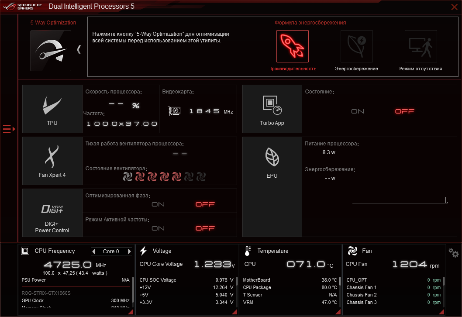The width and height of the screenshot is (462, 317).
Task: Click the graphics card icon next to 1845 MHz
Action: coord(174,111)
